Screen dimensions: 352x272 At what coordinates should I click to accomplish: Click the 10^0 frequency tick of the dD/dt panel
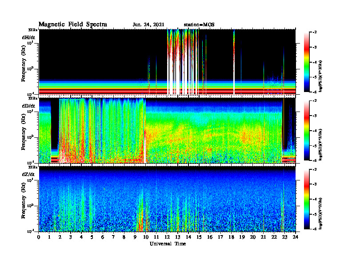click(x=30, y=137)
